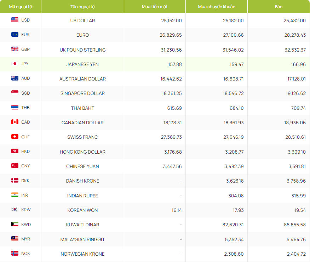Image resolution: width=310 pixels, height=262 pixels.
Task: Click the 'Mua chuyển khoản' column header
Action: (217, 7)
